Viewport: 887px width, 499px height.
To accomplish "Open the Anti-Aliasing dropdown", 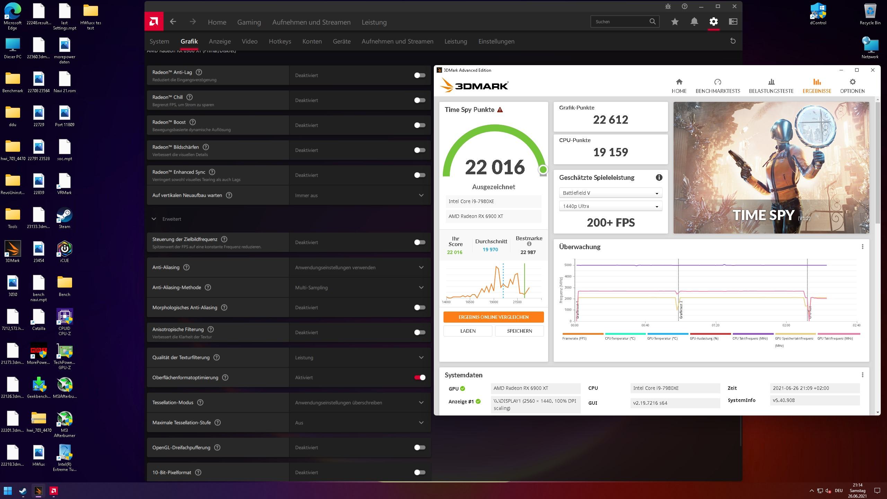I will [x=360, y=268].
